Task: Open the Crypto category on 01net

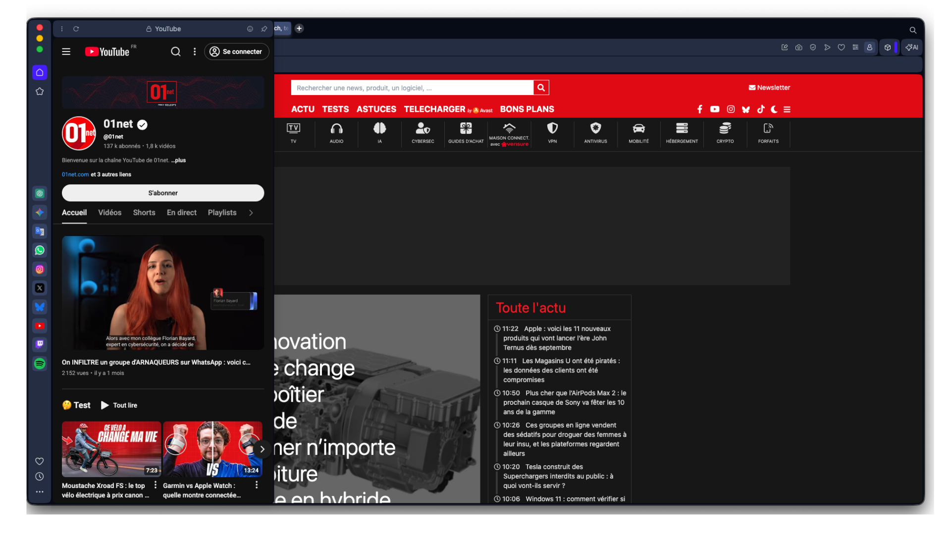Action: pos(724,133)
